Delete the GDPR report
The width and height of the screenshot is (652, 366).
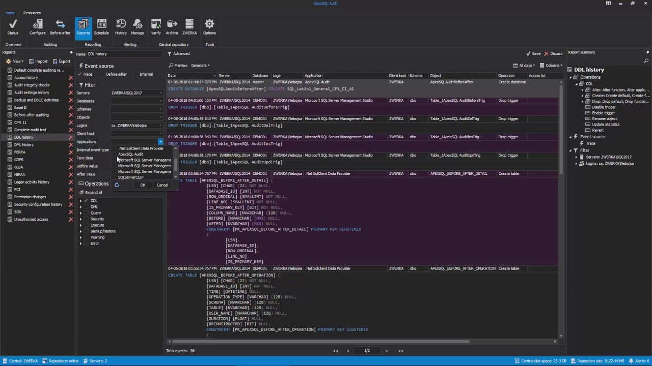point(71,160)
